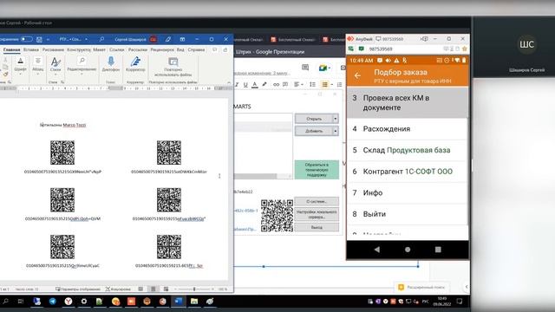Screen dimensions: 555x312
Task: Click the Выход button in the dialog
Action: [x=317, y=227]
